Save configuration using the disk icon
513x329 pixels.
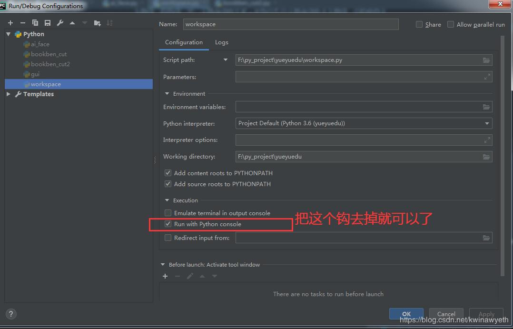[x=48, y=23]
